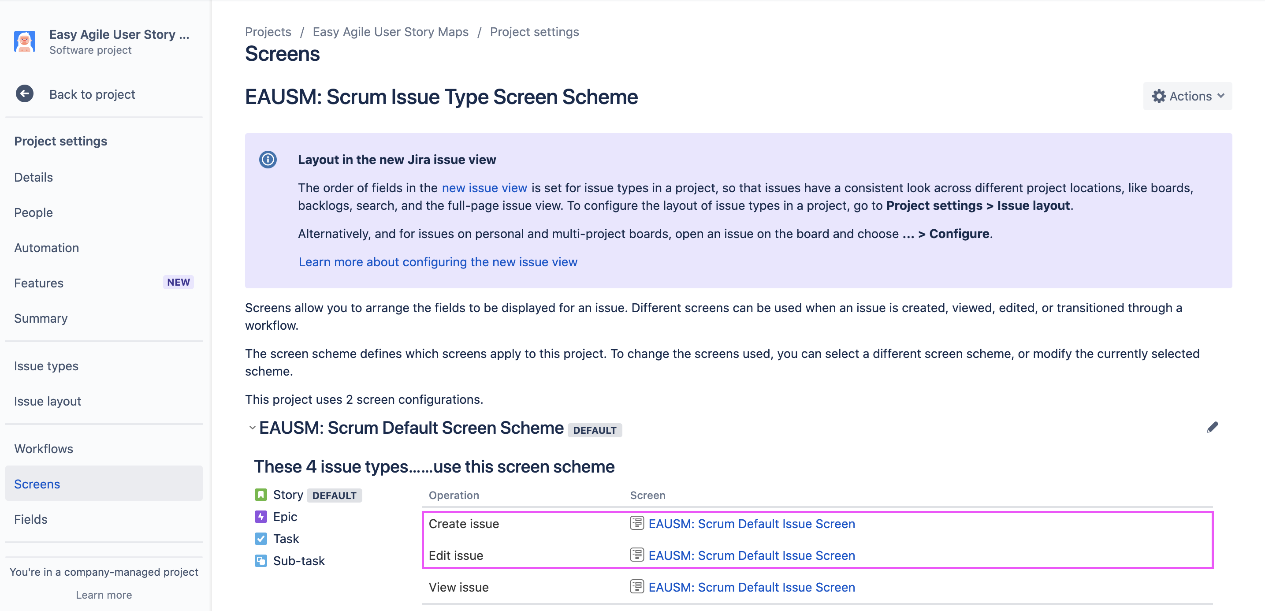Click the Story issue type icon
1265x611 pixels.
click(261, 495)
